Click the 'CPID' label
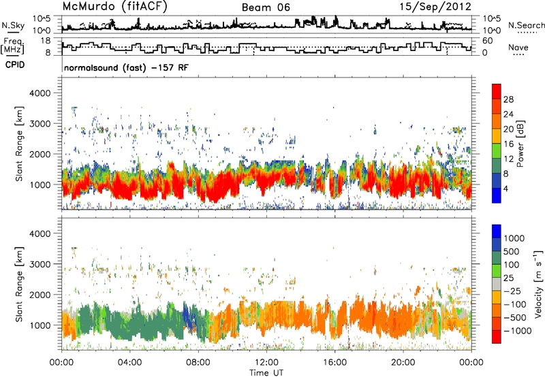 [15, 65]
